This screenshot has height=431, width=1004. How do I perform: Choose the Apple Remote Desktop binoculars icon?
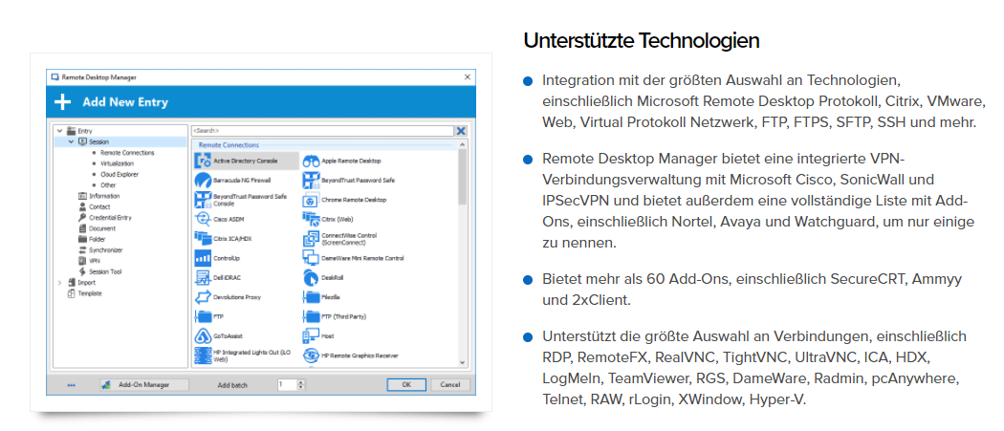[311, 162]
